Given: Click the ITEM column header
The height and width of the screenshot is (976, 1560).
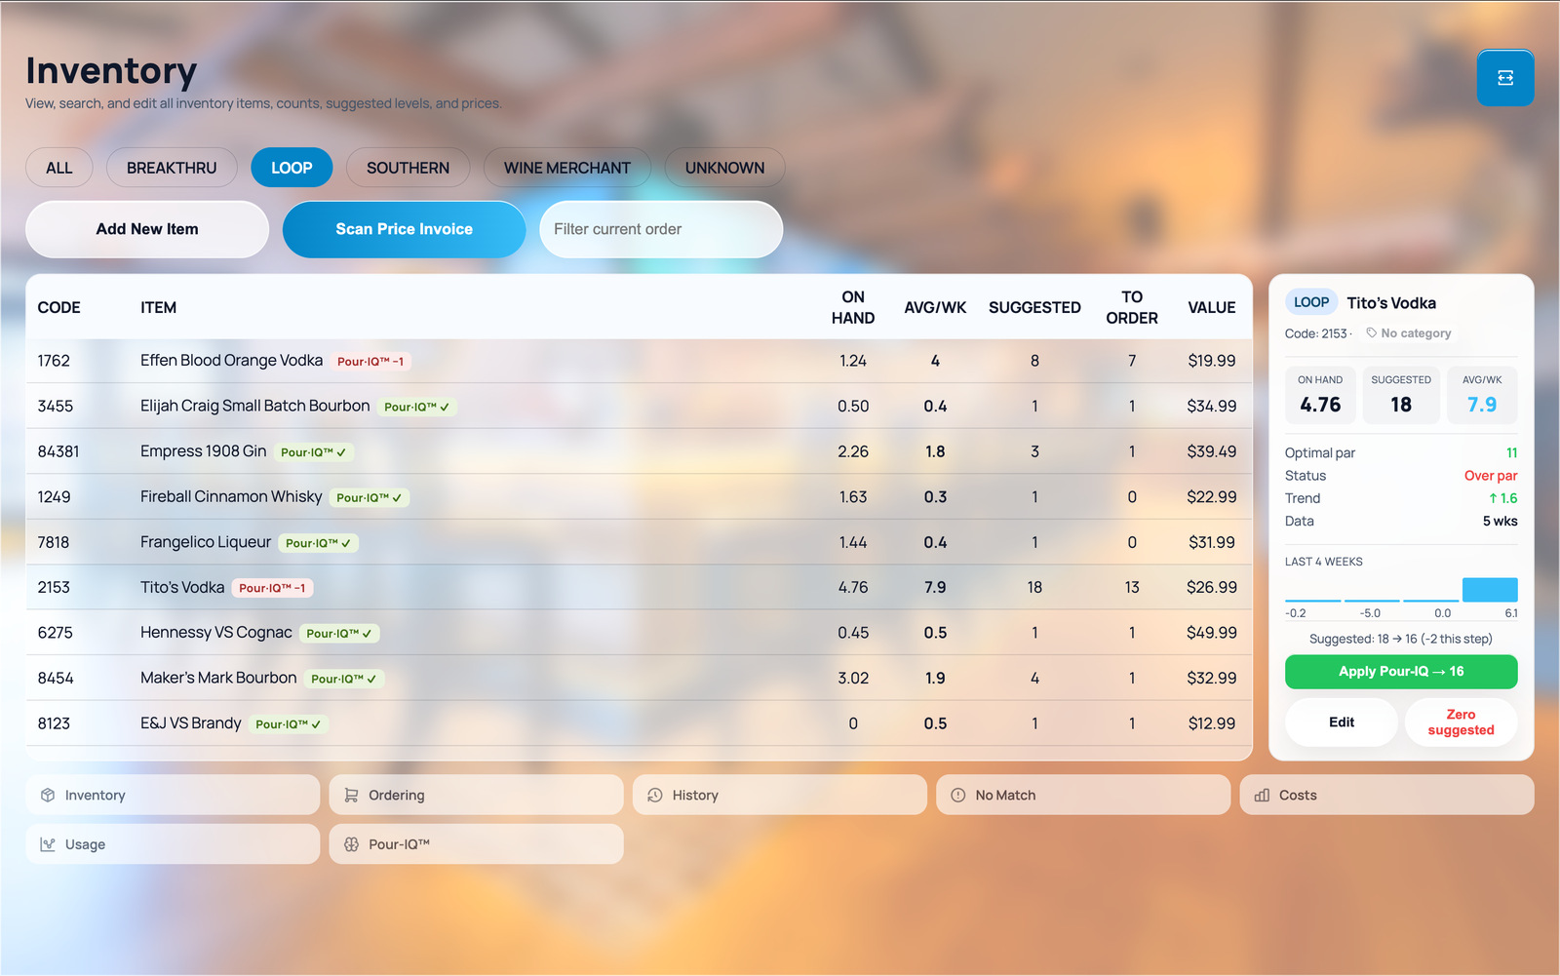Looking at the screenshot, I should coord(158,308).
